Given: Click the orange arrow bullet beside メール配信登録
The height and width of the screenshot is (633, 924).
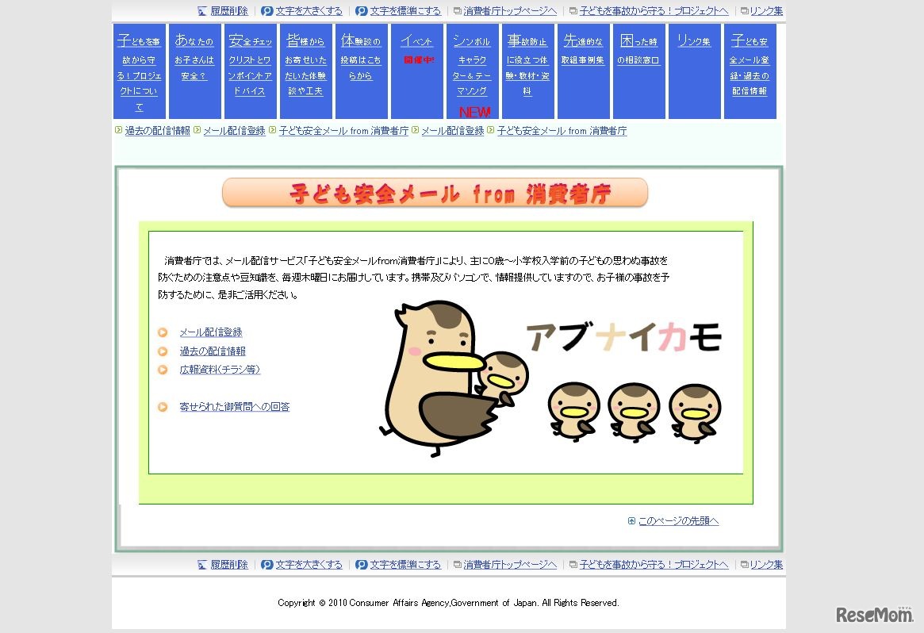Looking at the screenshot, I should [x=163, y=332].
